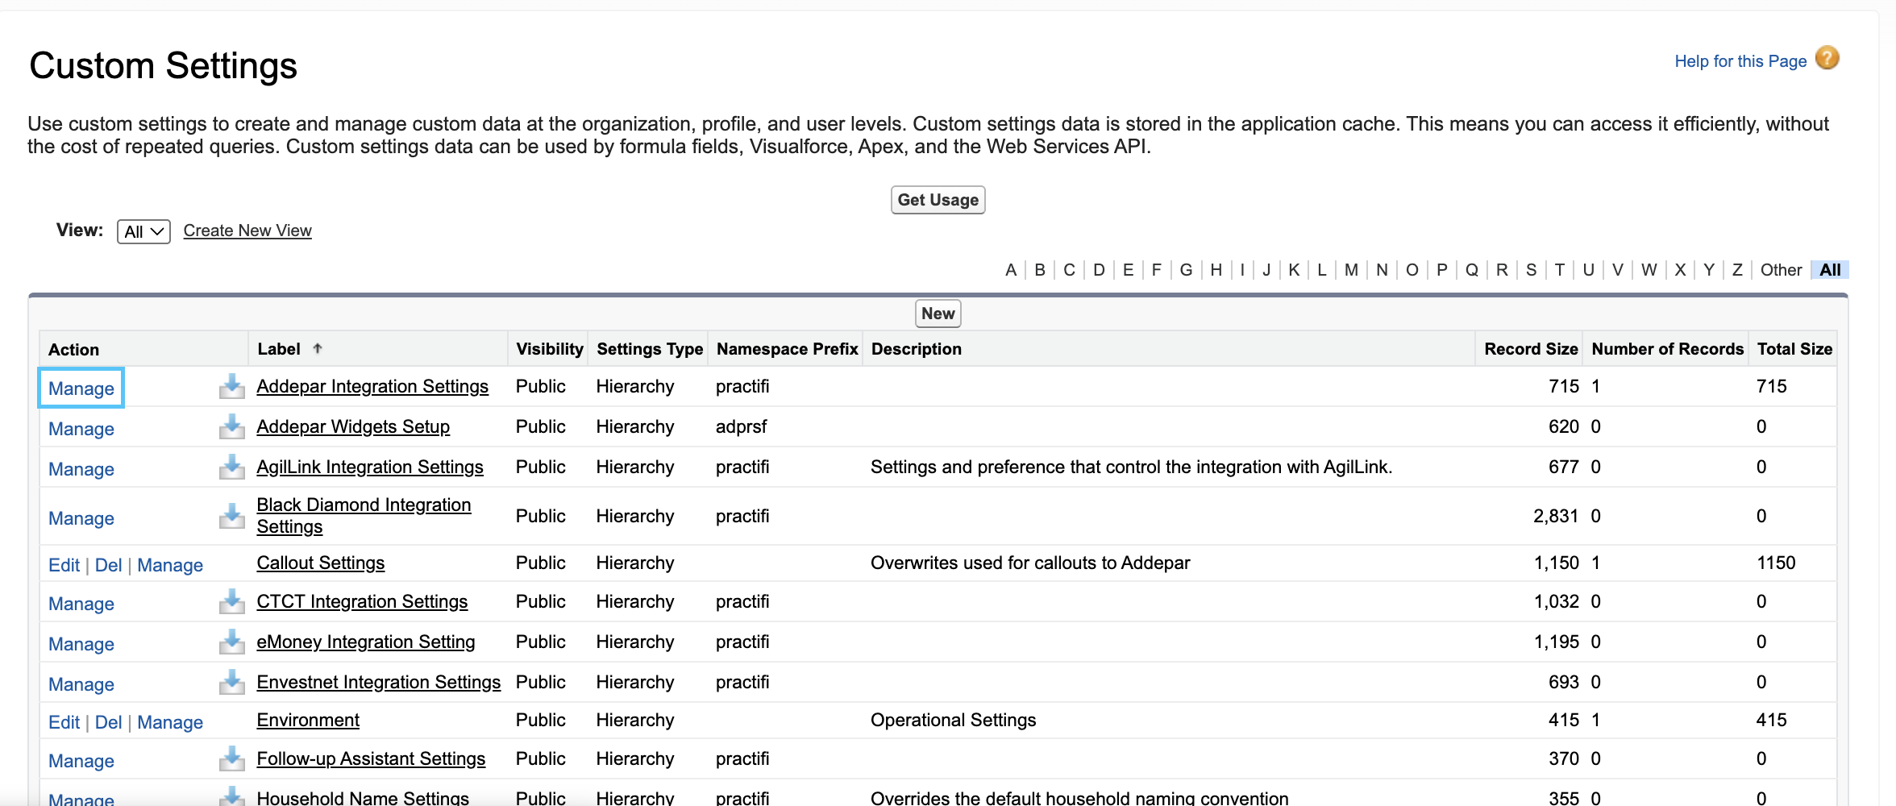The image size is (1896, 806).
Task: Click installed package icon for CTCT Integration Settings
Action: click(x=232, y=602)
